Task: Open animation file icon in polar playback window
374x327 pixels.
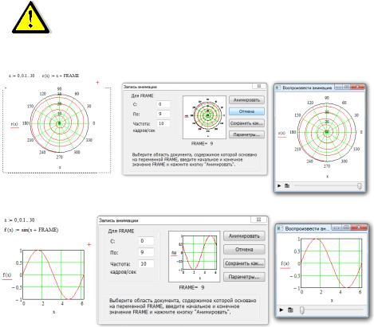Action: click(x=287, y=185)
